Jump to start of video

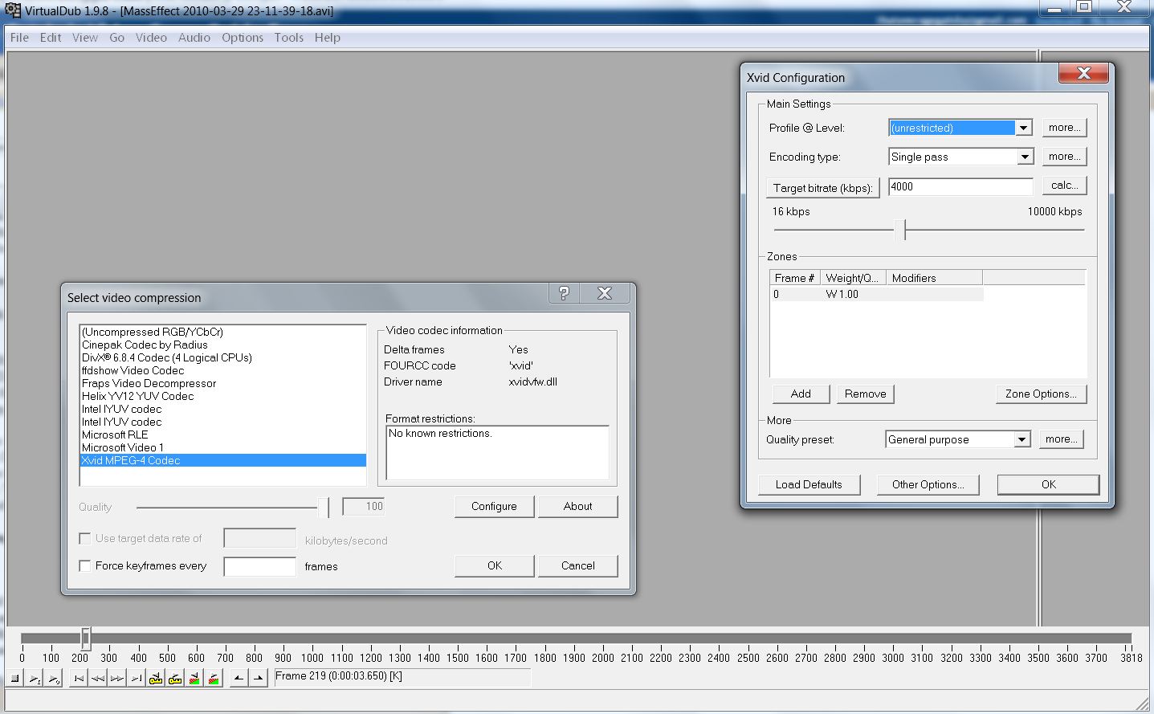coord(79,679)
